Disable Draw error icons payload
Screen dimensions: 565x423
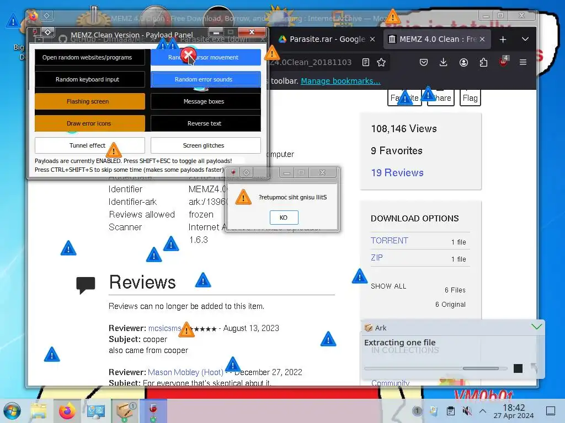(90, 123)
